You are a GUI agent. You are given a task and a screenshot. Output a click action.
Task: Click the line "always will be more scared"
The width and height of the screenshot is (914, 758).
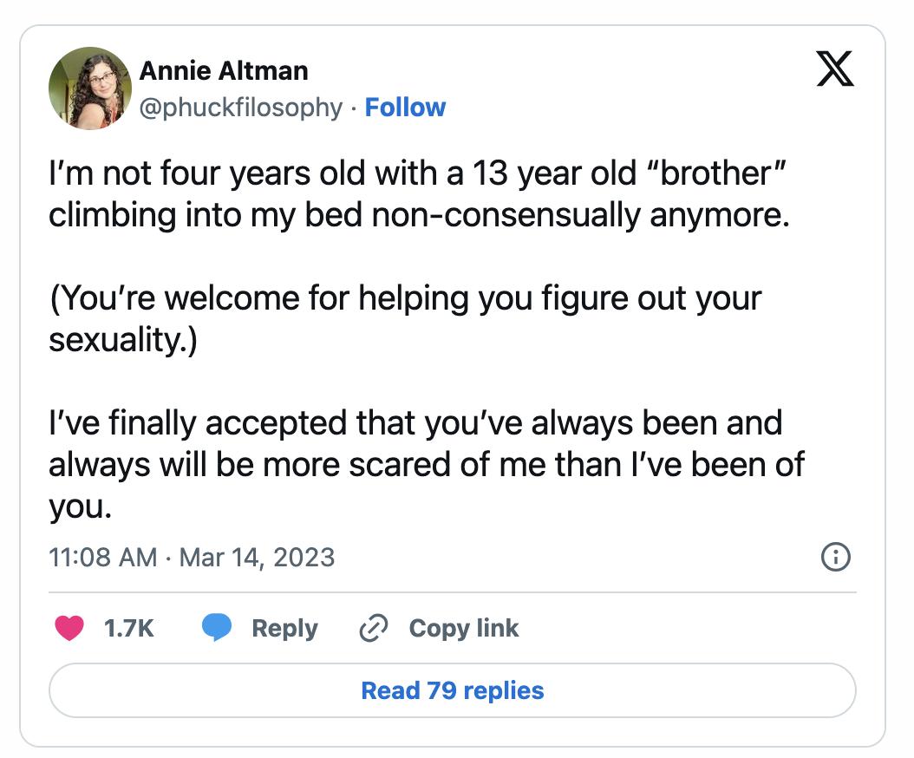click(x=426, y=464)
